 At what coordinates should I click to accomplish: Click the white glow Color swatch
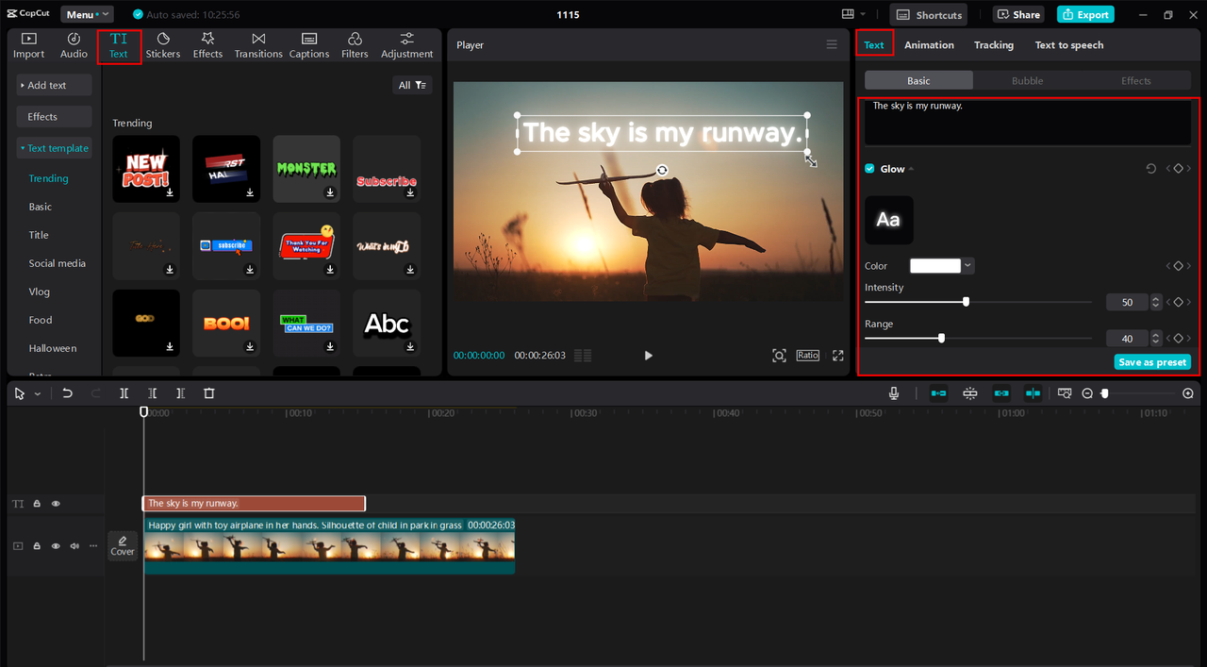[x=935, y=266]
